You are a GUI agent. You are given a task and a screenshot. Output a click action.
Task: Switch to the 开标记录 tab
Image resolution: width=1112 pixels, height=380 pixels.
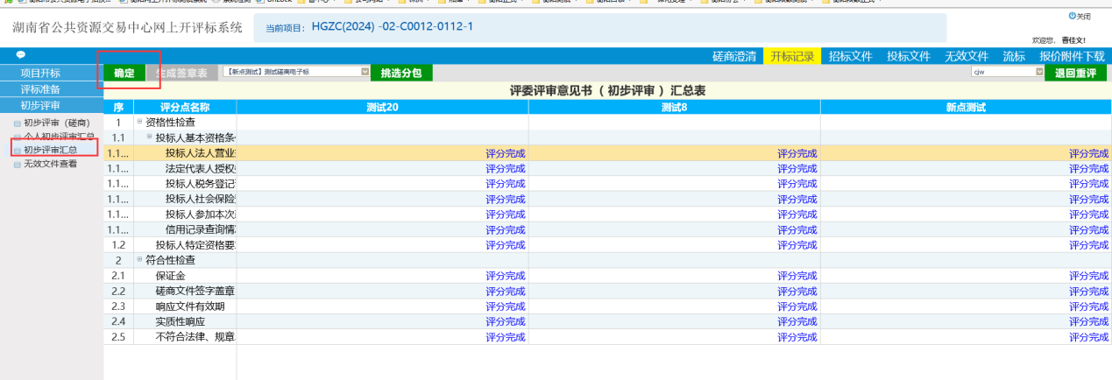pos(792,56)
